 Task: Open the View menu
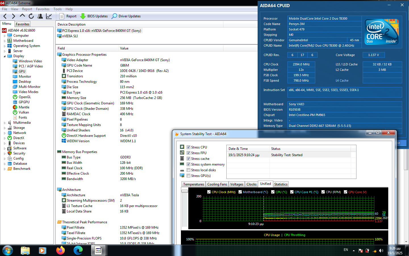(x=14, y=9)
